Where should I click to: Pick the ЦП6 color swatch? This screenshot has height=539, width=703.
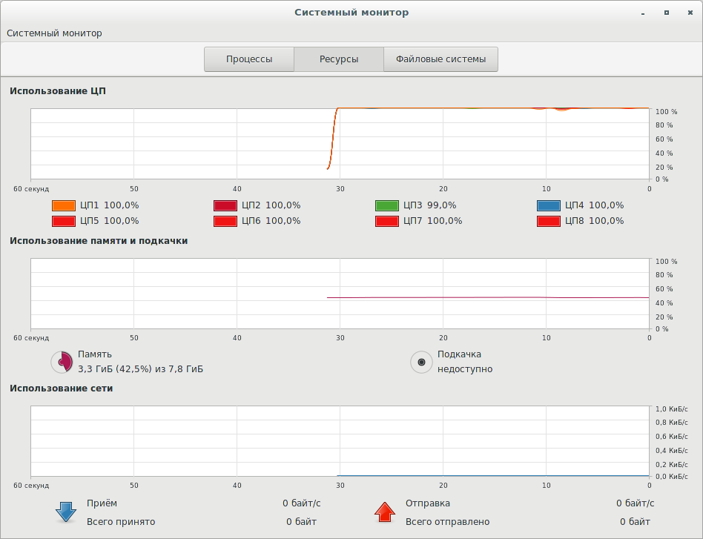(225, 221)
